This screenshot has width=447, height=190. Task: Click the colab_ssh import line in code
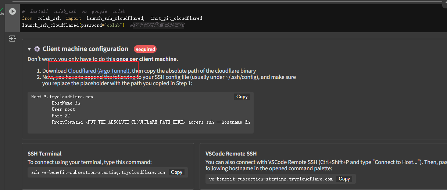click(112, 18)
